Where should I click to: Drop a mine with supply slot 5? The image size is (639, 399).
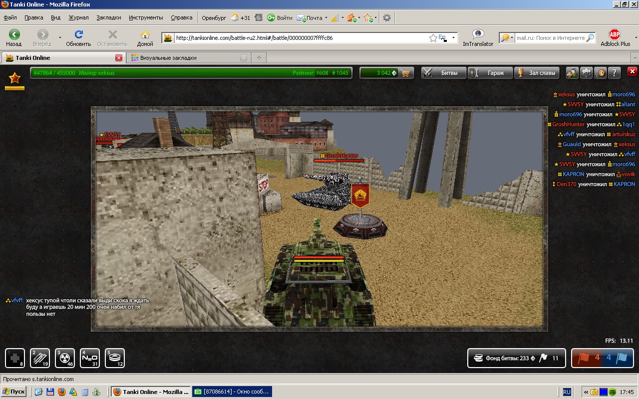pyautogui.click(x=115, y=358)
